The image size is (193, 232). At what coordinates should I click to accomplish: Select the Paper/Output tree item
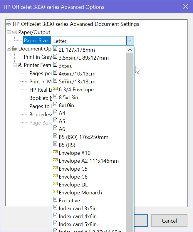pos(34,32)
